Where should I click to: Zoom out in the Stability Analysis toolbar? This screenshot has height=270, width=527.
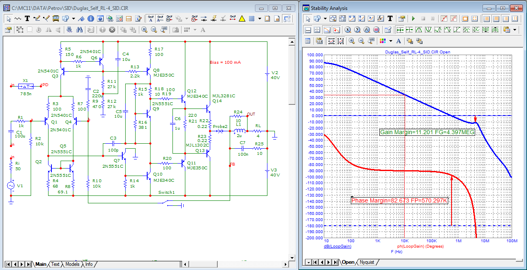tap(361, 41)
